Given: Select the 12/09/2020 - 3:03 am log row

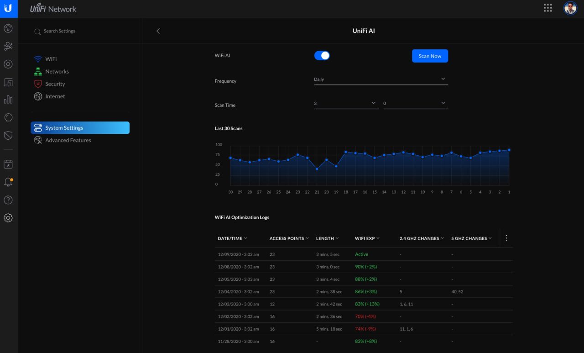Looking at the screenshot, I should click(364, 254).
